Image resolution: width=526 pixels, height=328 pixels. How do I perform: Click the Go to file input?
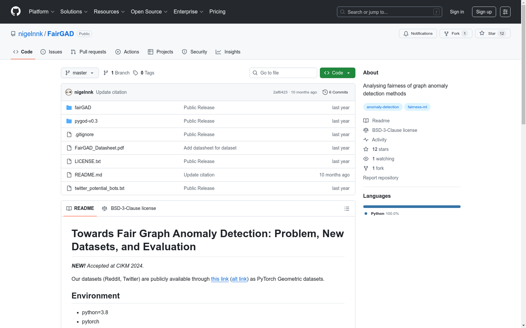283,73
